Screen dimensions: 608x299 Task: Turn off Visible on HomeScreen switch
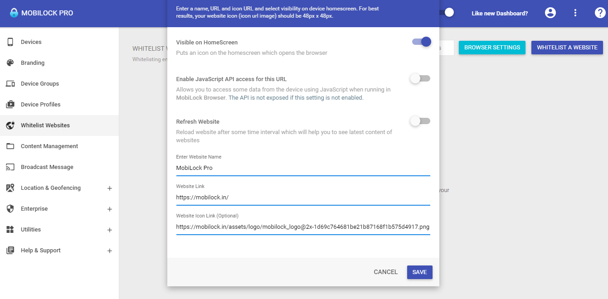coord(421,42)
